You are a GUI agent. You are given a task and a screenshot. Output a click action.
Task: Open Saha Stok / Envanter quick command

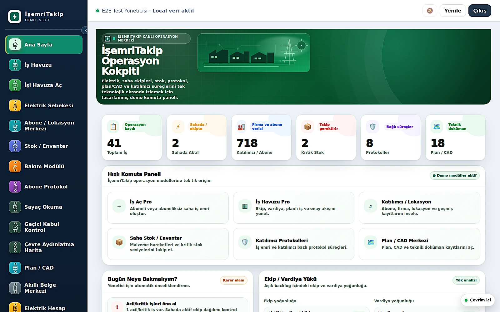point(168,244)
